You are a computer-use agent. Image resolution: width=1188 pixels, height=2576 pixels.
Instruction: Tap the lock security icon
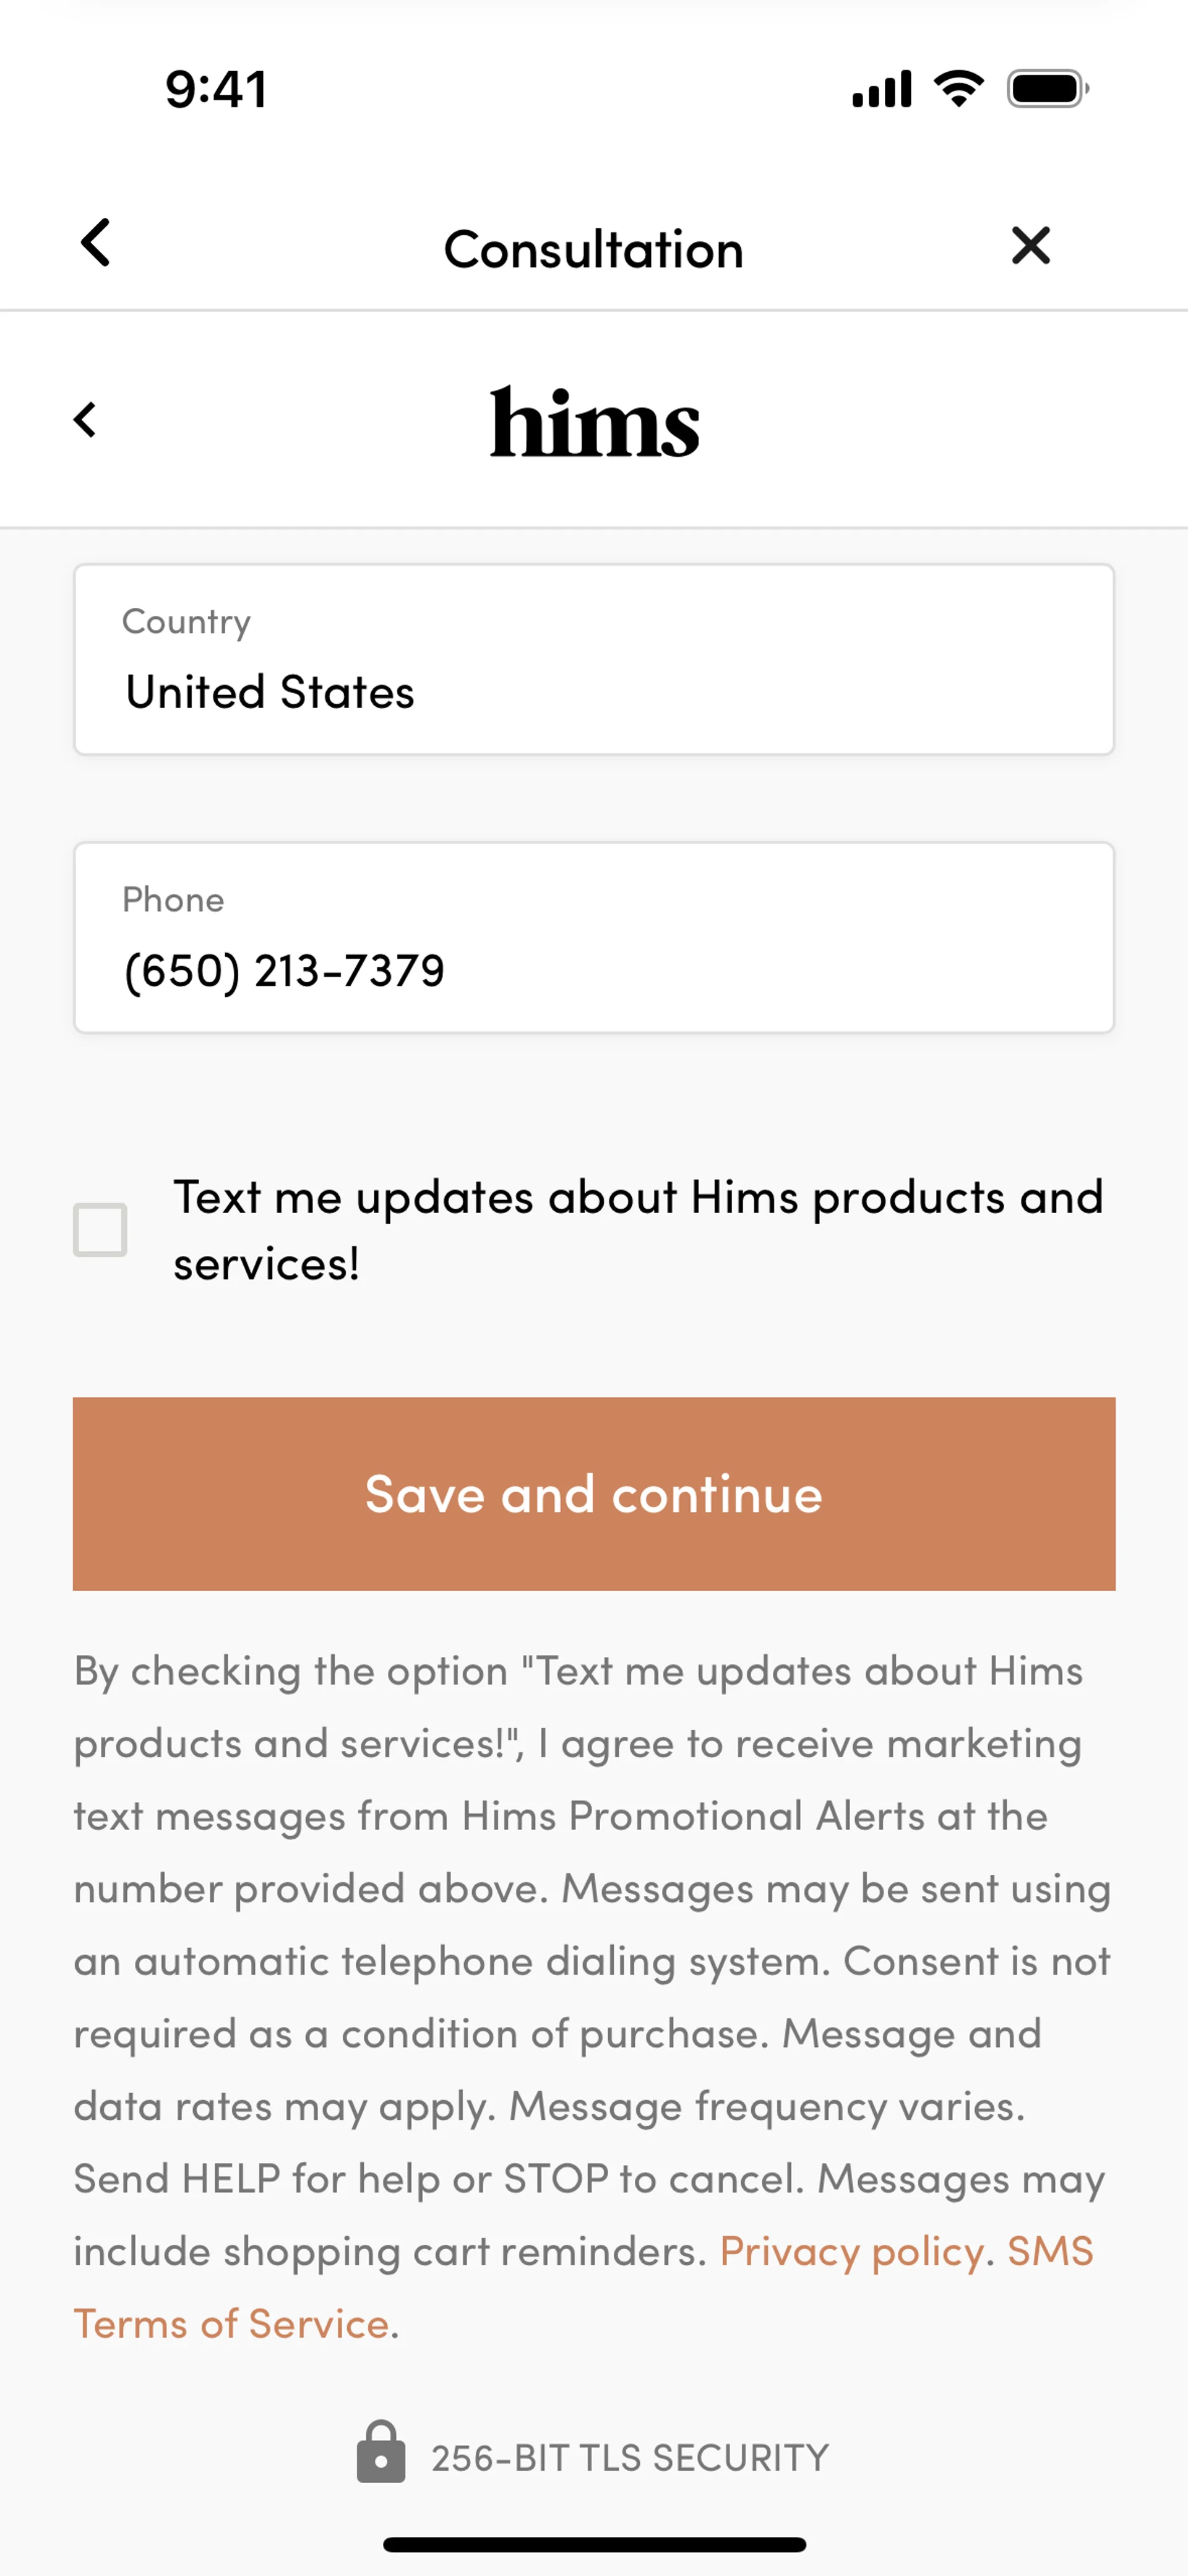[x=381, y=2452]
